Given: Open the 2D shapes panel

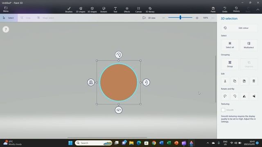Looking at the screenshot, I should click(x=81, y=10).
